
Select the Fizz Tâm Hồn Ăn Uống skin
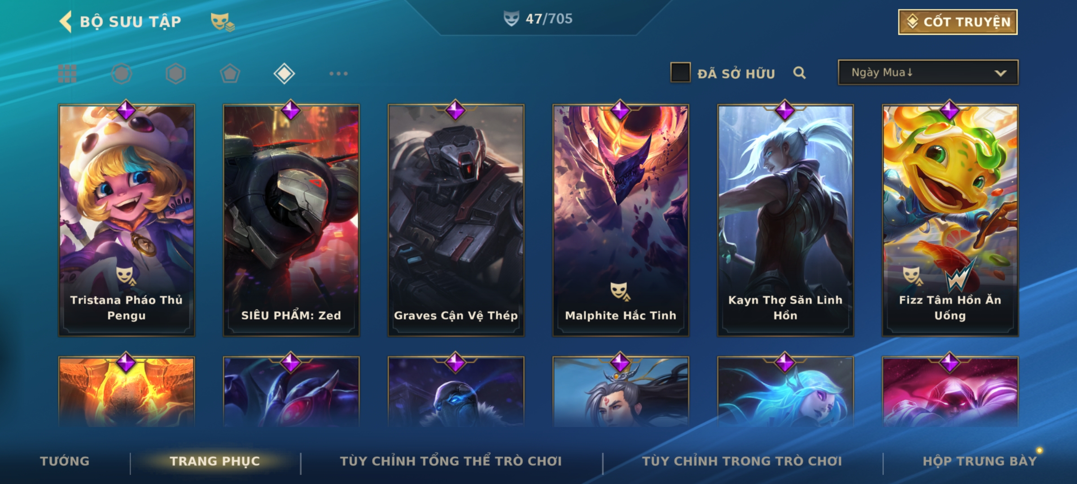click(950, 220)
